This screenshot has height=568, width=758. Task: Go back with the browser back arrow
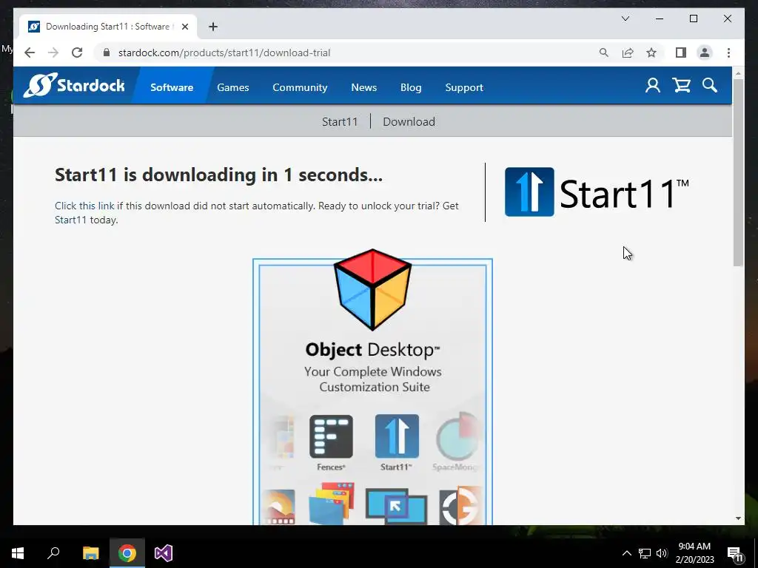[x=30, y=53]
